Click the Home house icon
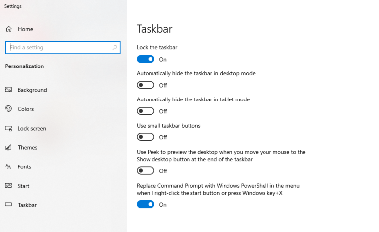Image resolution: width=379 pixels, height=232 pixels. pyautogui.click(x=9, y=29)
